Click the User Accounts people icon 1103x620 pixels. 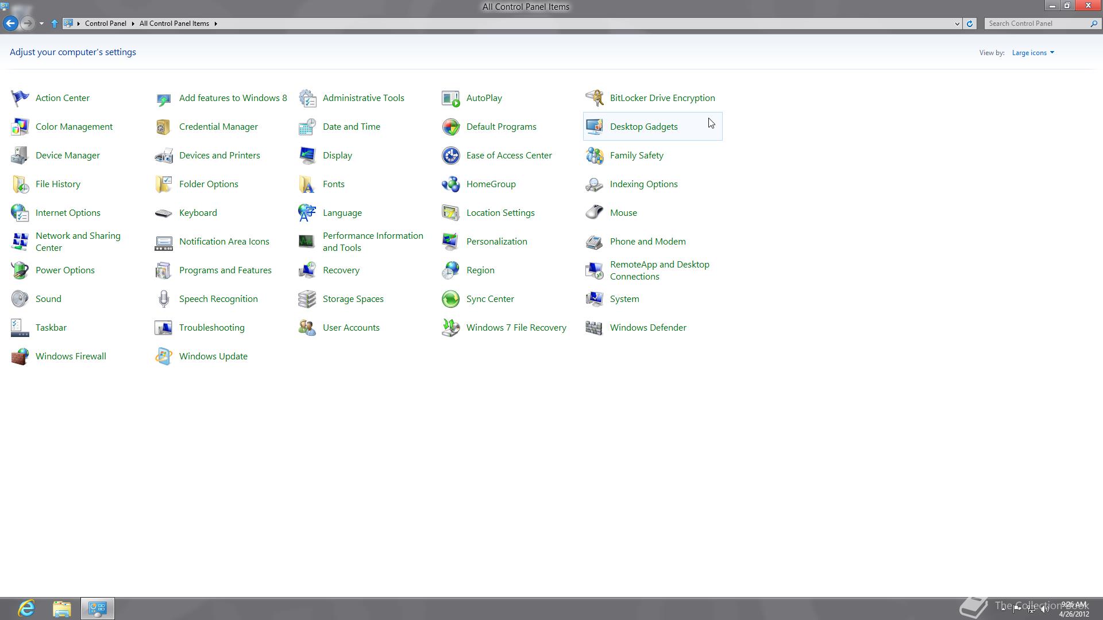pos(307,328)
